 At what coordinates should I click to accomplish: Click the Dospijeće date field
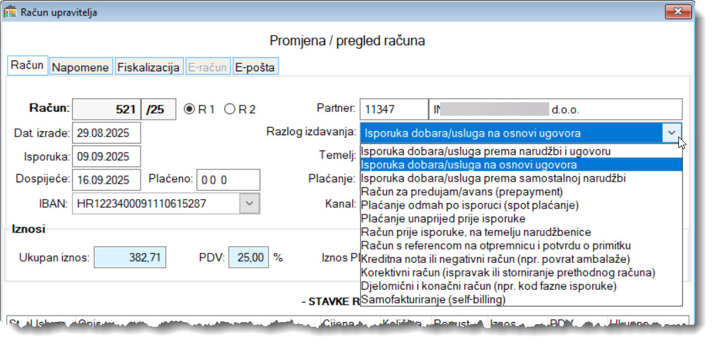coord(106,180)
